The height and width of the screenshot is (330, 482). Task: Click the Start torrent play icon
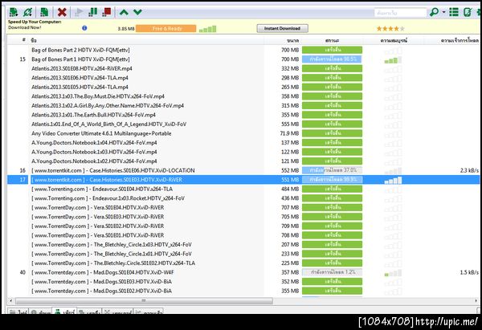(x=79, y=12)
